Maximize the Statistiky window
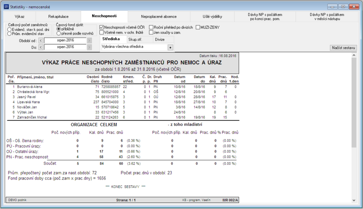Screen dimensions: 363x209 343,7
